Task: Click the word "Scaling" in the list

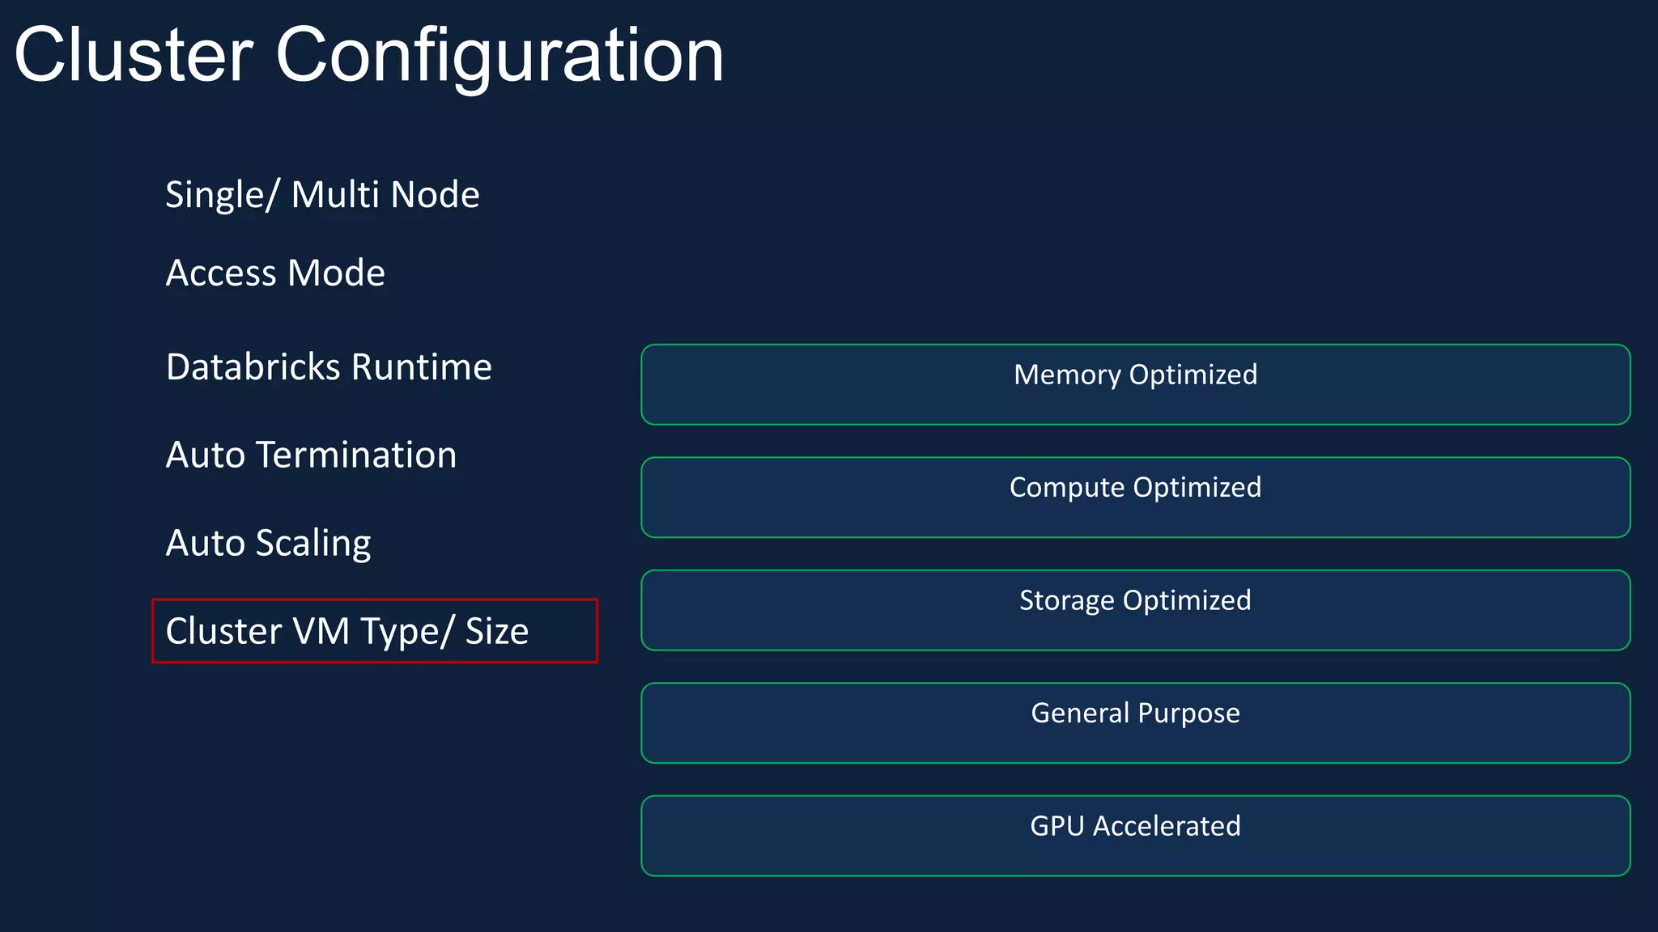Action: [x=313, y=543]
